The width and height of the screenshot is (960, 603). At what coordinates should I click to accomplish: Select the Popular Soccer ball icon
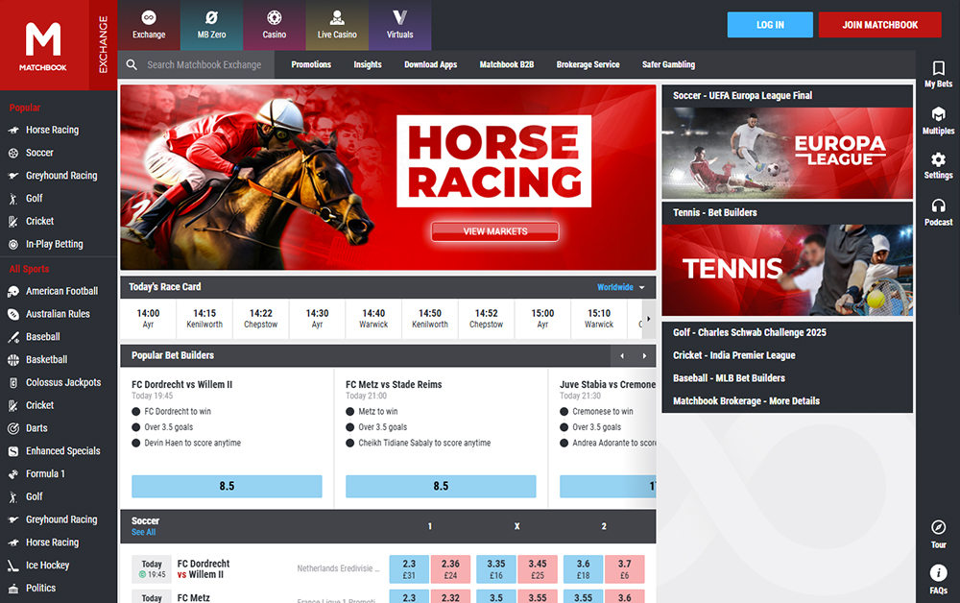pos(12,153)
